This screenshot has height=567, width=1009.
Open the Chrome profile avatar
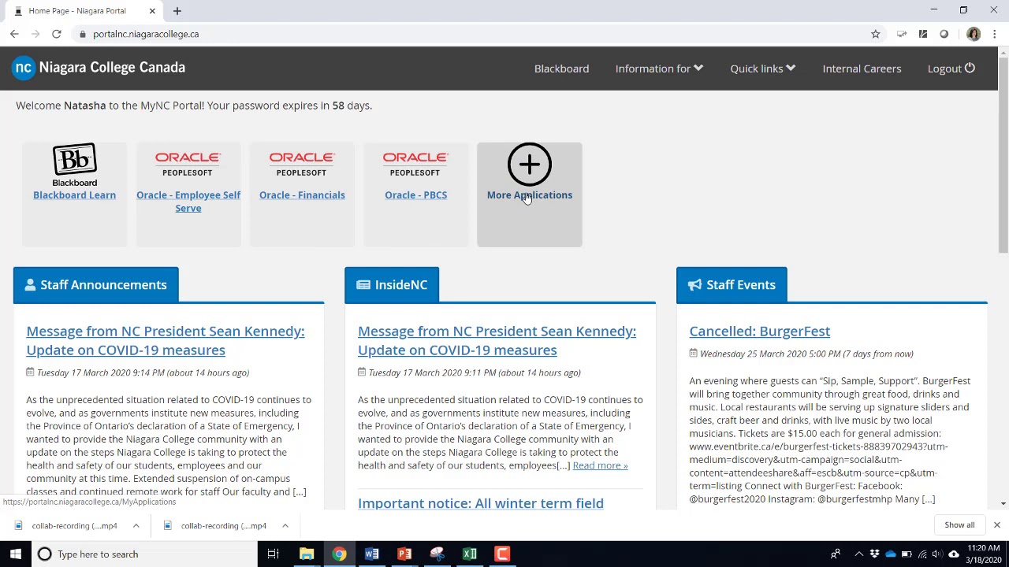point(974,34)
